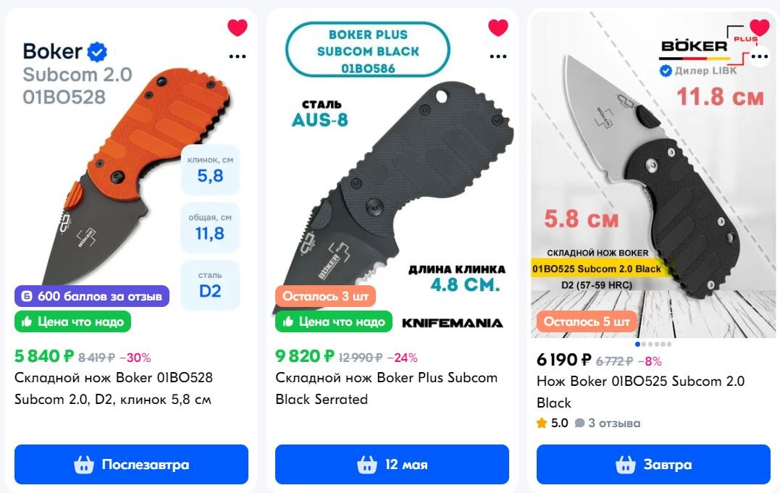This screenshot has width=780, height=493.
Task: Click the verified dealer LIBK checkmark icon
Action: coord(665,71)
